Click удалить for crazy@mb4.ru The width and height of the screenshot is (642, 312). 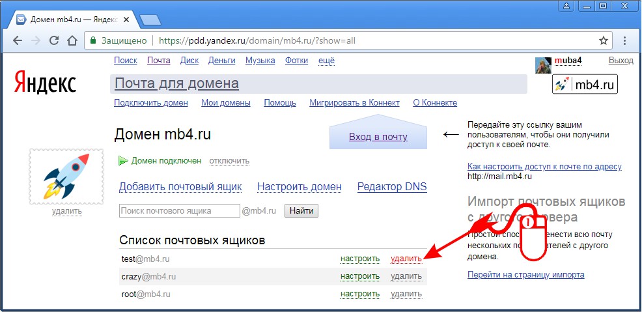(x=406, y=276)
